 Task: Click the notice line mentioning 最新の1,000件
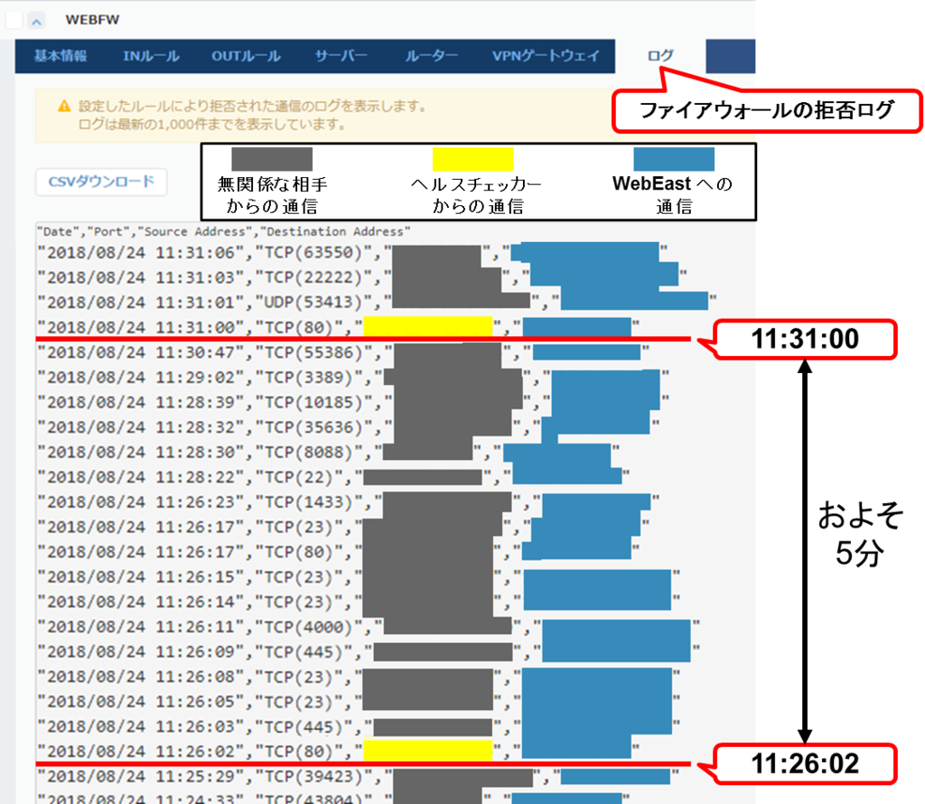(x=212, y=125)
